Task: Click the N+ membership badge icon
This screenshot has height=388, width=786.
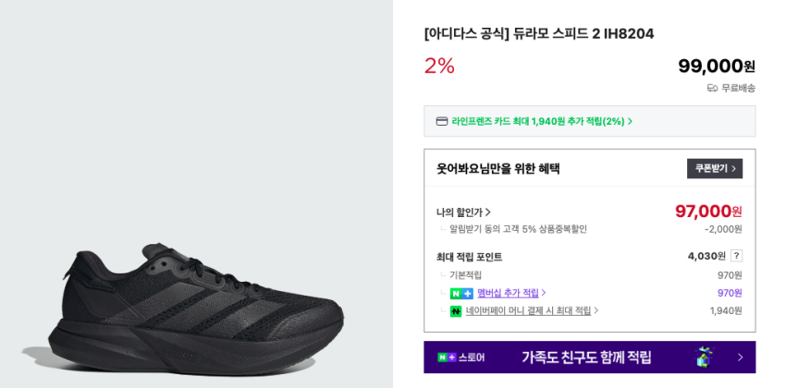Action: 461,294
